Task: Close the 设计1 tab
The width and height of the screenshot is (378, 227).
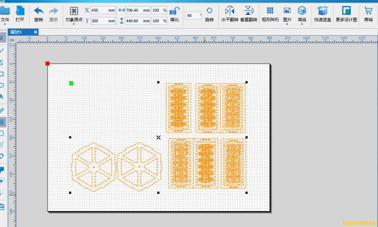Action: pos(36,32)
